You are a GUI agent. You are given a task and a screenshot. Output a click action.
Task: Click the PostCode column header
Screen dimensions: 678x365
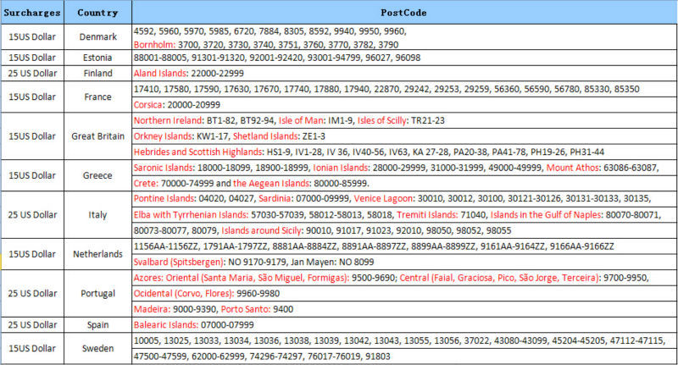point(403,13)
